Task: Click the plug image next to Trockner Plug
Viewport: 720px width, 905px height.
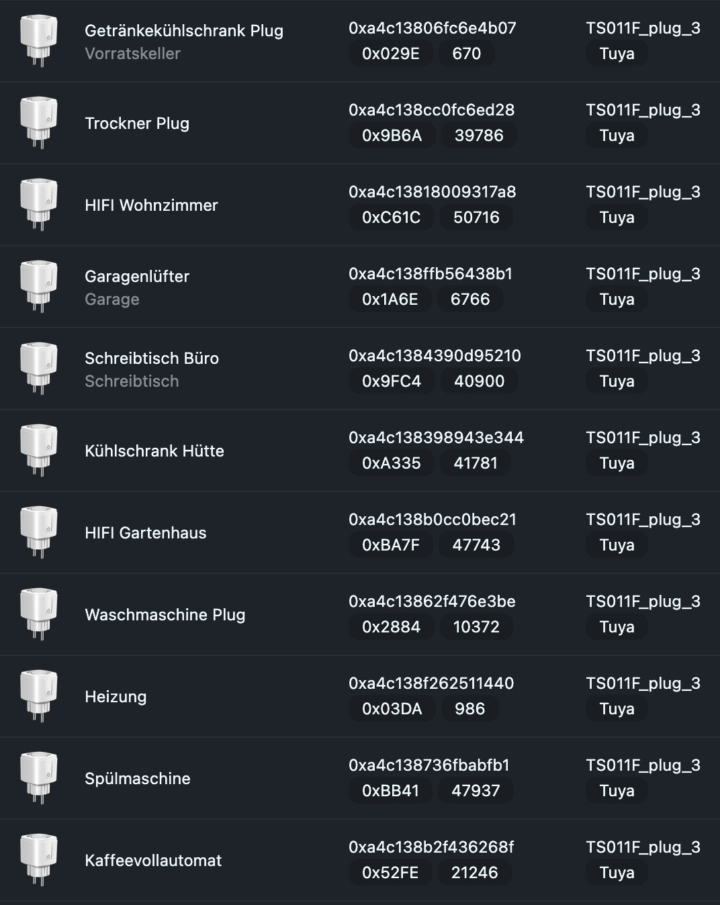Action: (x=38, y=123)
